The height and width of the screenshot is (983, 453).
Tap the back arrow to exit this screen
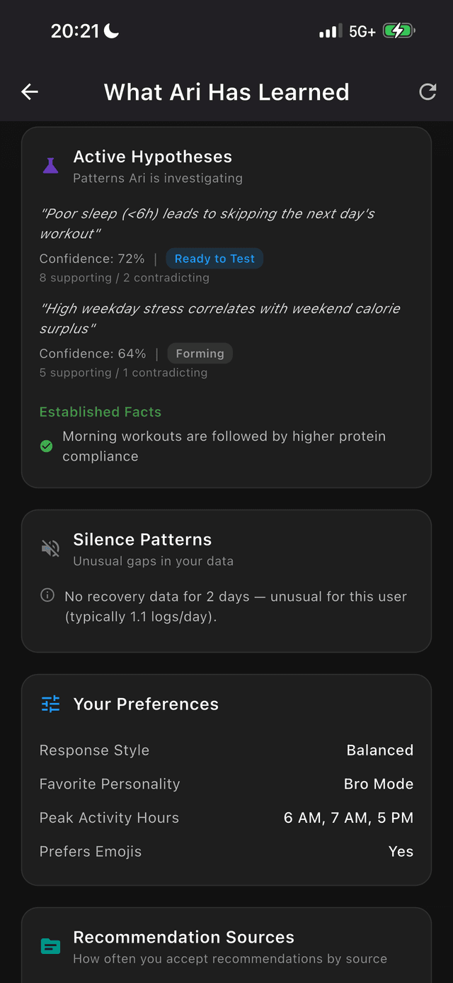[29, 91]
